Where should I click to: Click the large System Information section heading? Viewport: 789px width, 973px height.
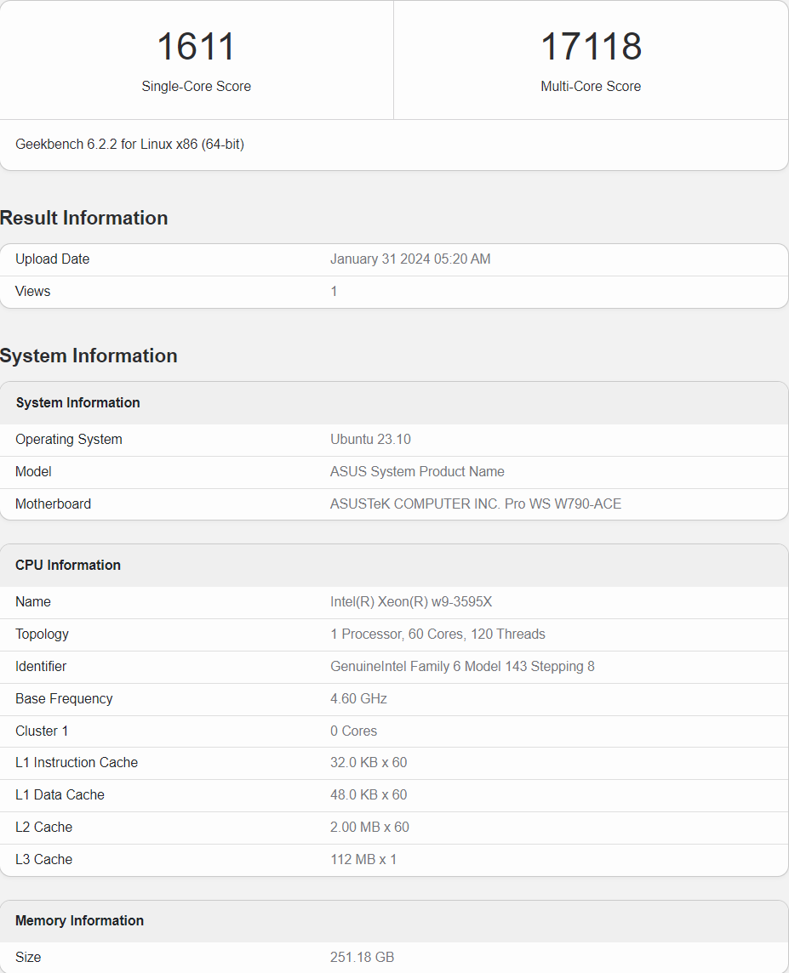tap(89, 356)
